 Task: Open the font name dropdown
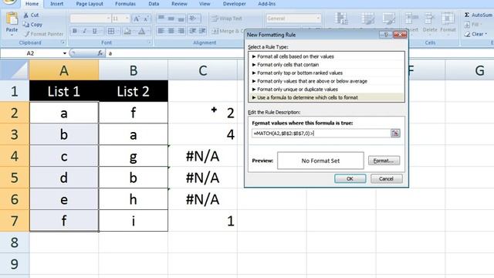pos(108,19)
